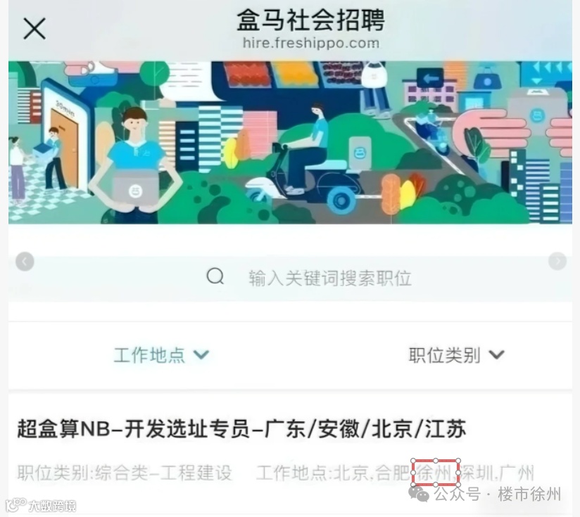This screenshot has width=580, height=517.
Task: Click the bottom-center handle of the red selection box
Action: click(436, 485)
